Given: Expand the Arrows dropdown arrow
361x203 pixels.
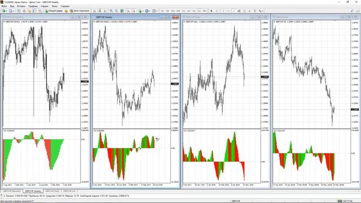Looking at the screenshot, I should [x=263, y=11].
